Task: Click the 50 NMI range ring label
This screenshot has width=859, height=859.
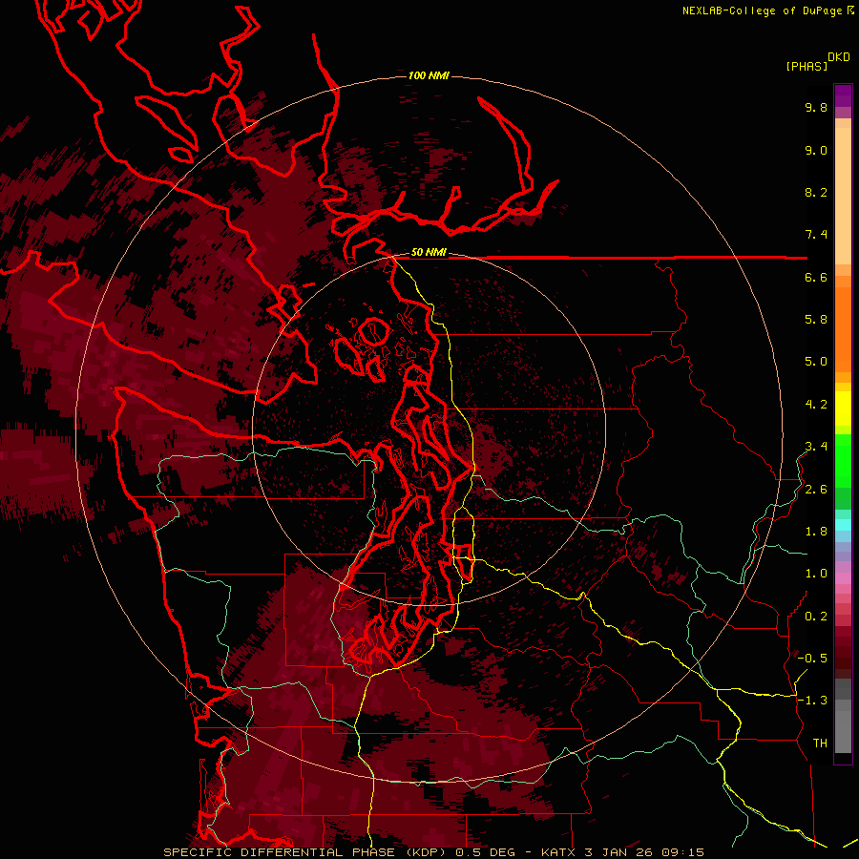Action: (429, 253)
